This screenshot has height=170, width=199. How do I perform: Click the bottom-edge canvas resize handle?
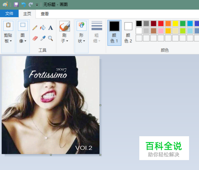51,155
